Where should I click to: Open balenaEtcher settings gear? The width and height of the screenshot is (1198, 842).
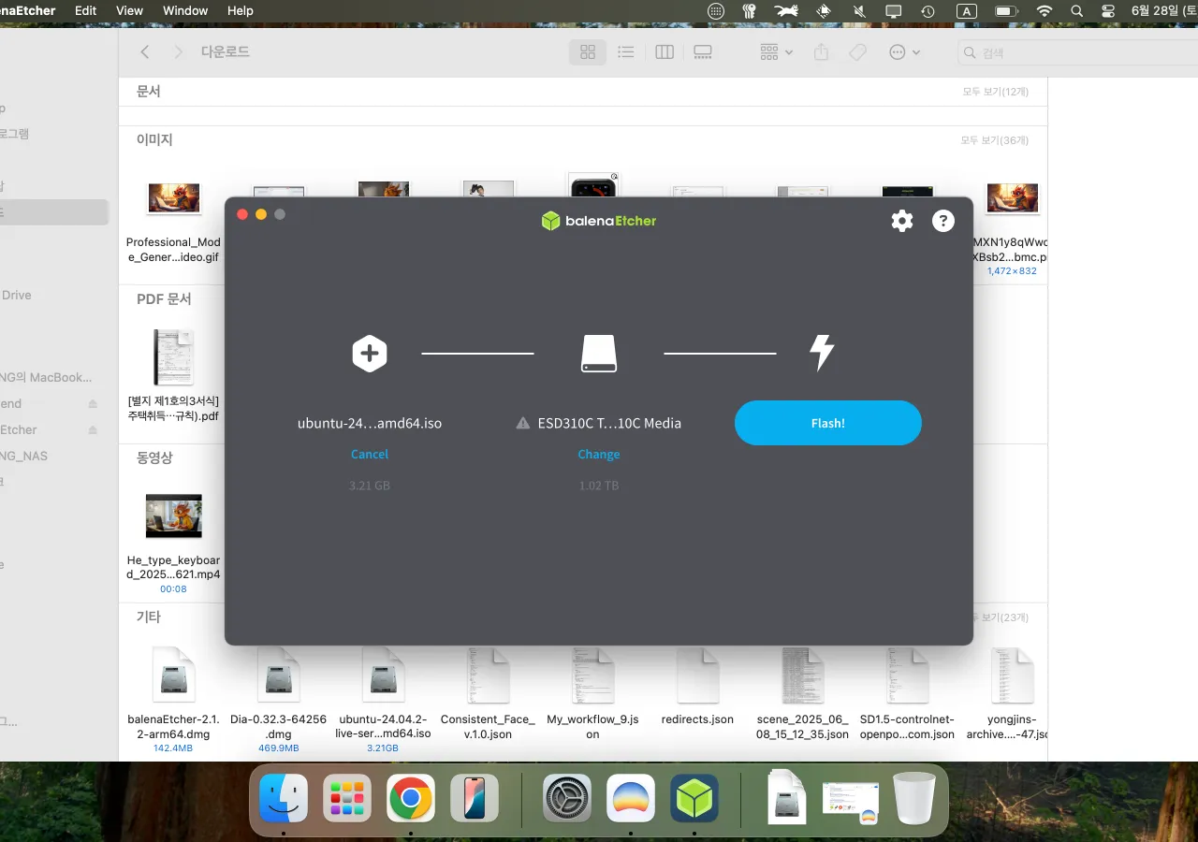(901, 221)
